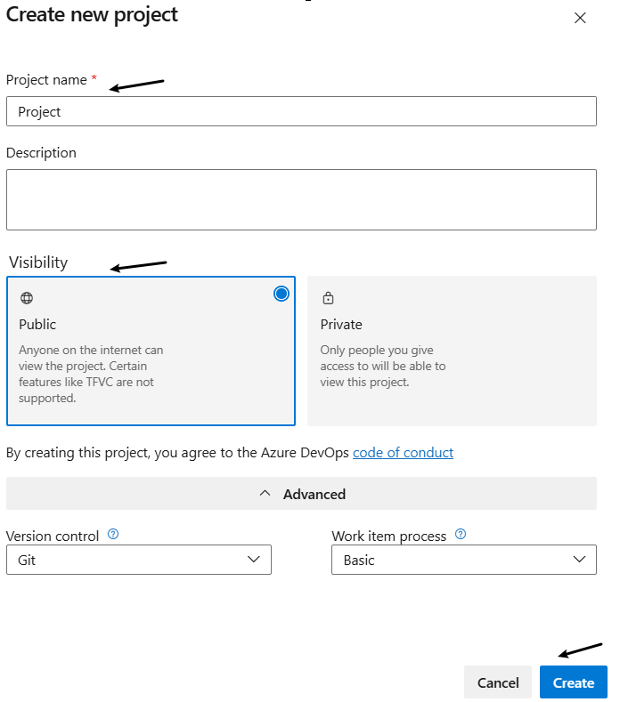Focus the Project name text field
Image resolution: width=620 pixels, height=702 pixels.
[301, 111]
